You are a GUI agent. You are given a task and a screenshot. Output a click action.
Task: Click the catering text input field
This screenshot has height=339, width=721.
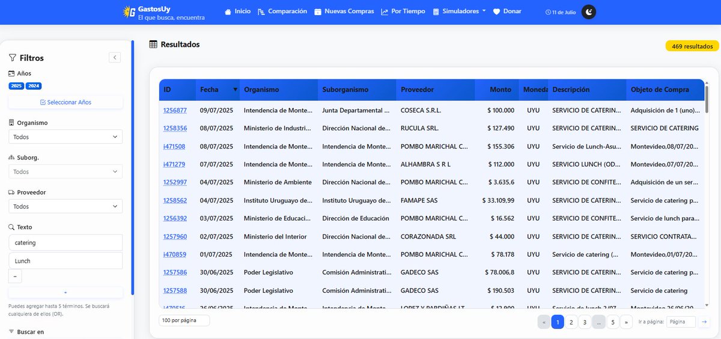coord(65,243)
